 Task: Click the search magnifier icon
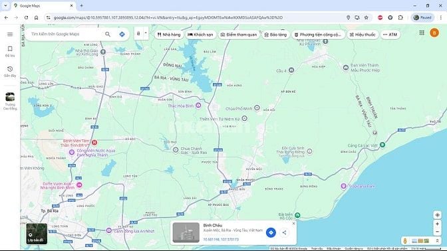pyautogui.click(x=108, y=34)
